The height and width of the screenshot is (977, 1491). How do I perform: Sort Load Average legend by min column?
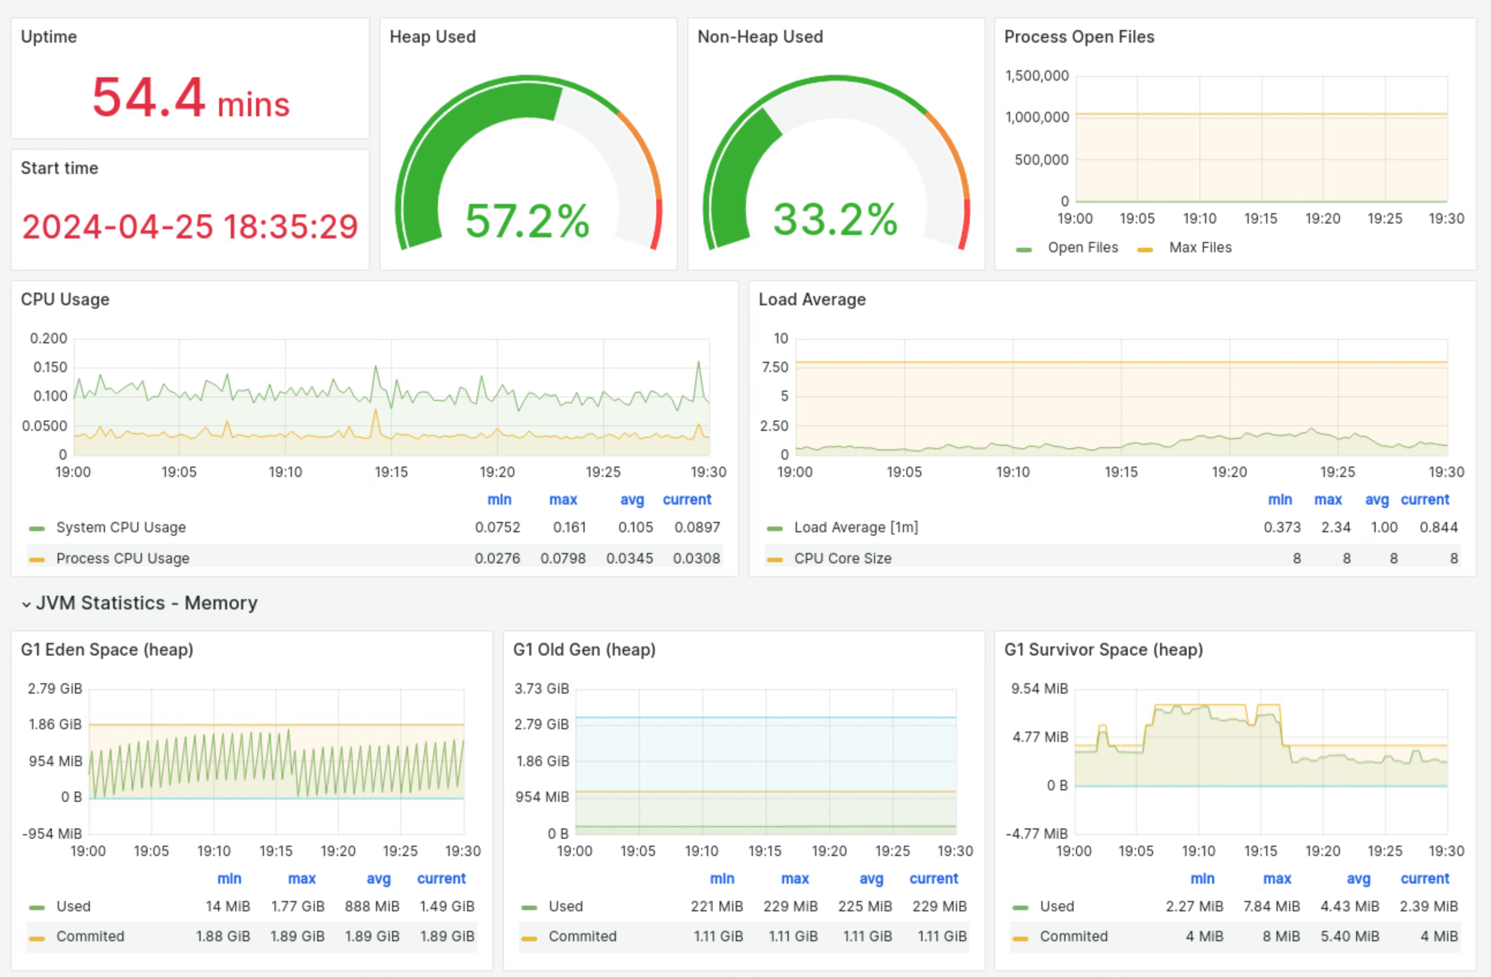click(x=1280, y=499)
